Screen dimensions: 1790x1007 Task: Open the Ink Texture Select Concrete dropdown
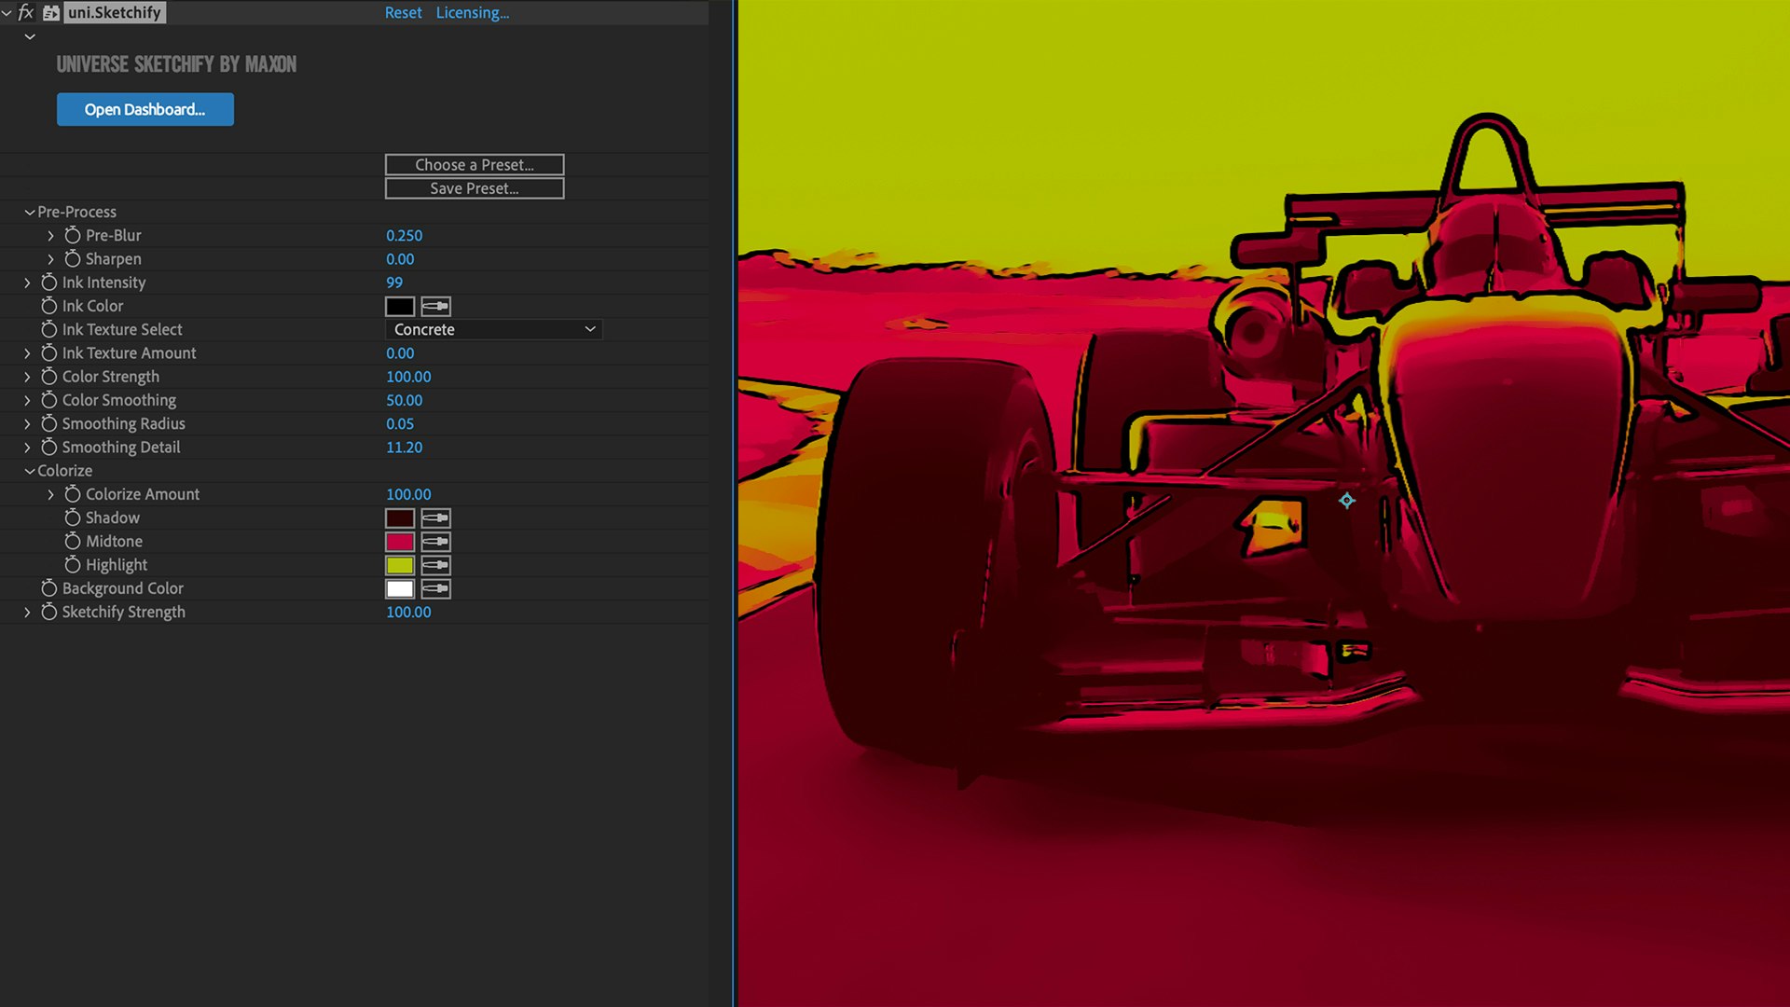(x=493, y=329)
